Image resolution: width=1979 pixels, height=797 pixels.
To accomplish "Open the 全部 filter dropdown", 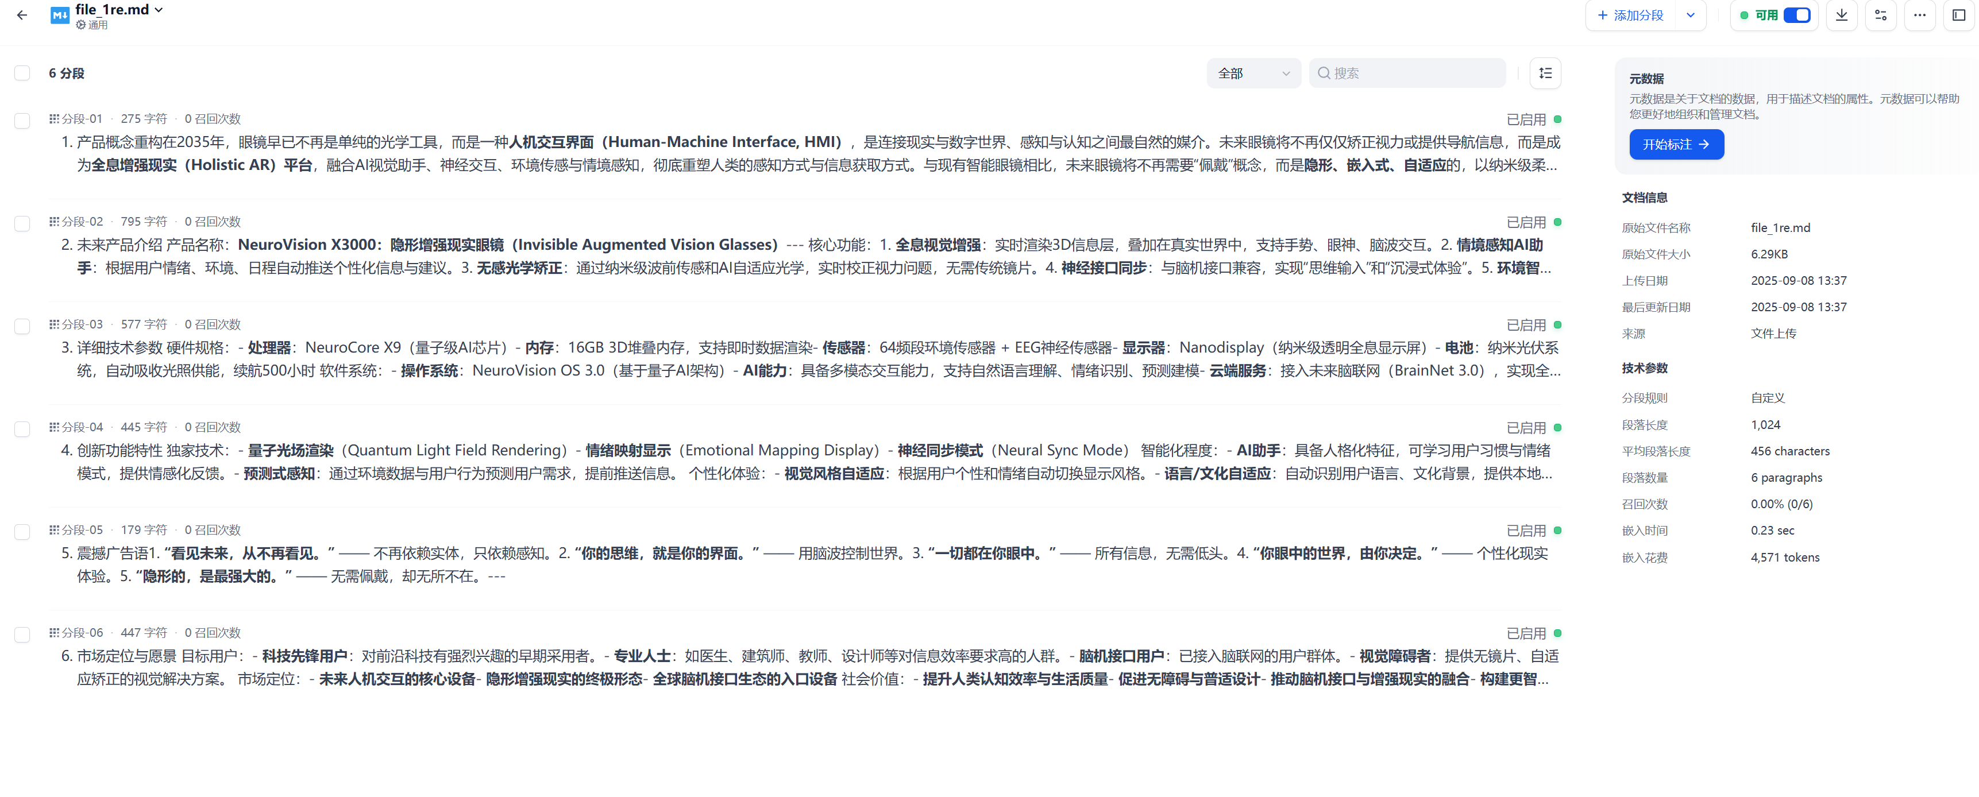I will coord(1253,73).
